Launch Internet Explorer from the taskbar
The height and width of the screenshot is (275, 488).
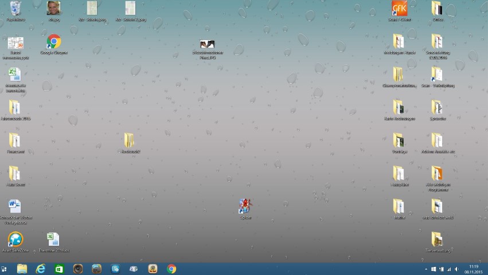tap(40, 269)
